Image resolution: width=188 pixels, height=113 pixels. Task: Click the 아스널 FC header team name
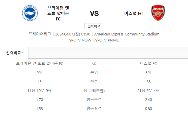(x=134, y=13)
